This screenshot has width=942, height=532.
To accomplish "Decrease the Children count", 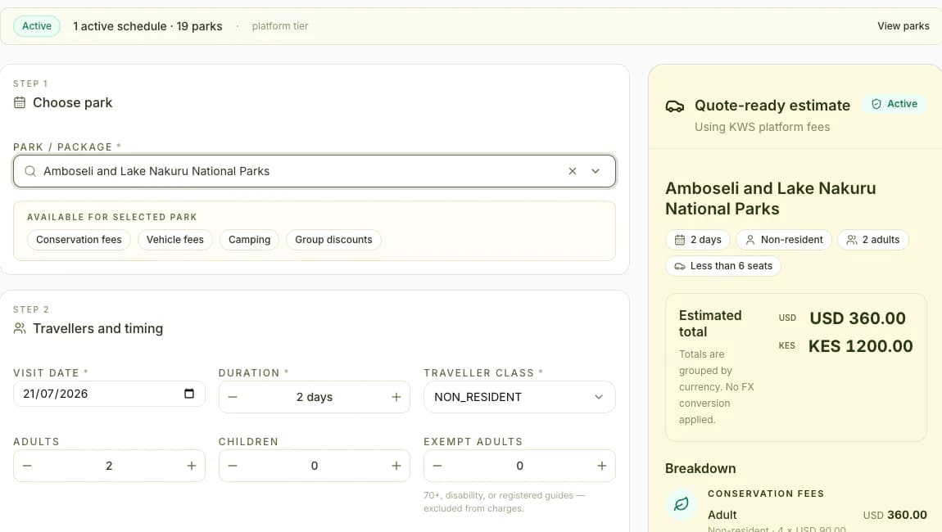I will 233,466.
